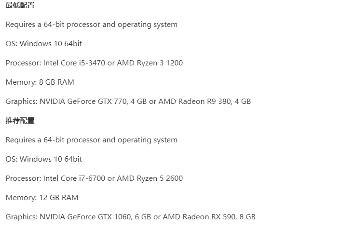Select the minimum OS Windows 10 64bit line

point(44,44)
